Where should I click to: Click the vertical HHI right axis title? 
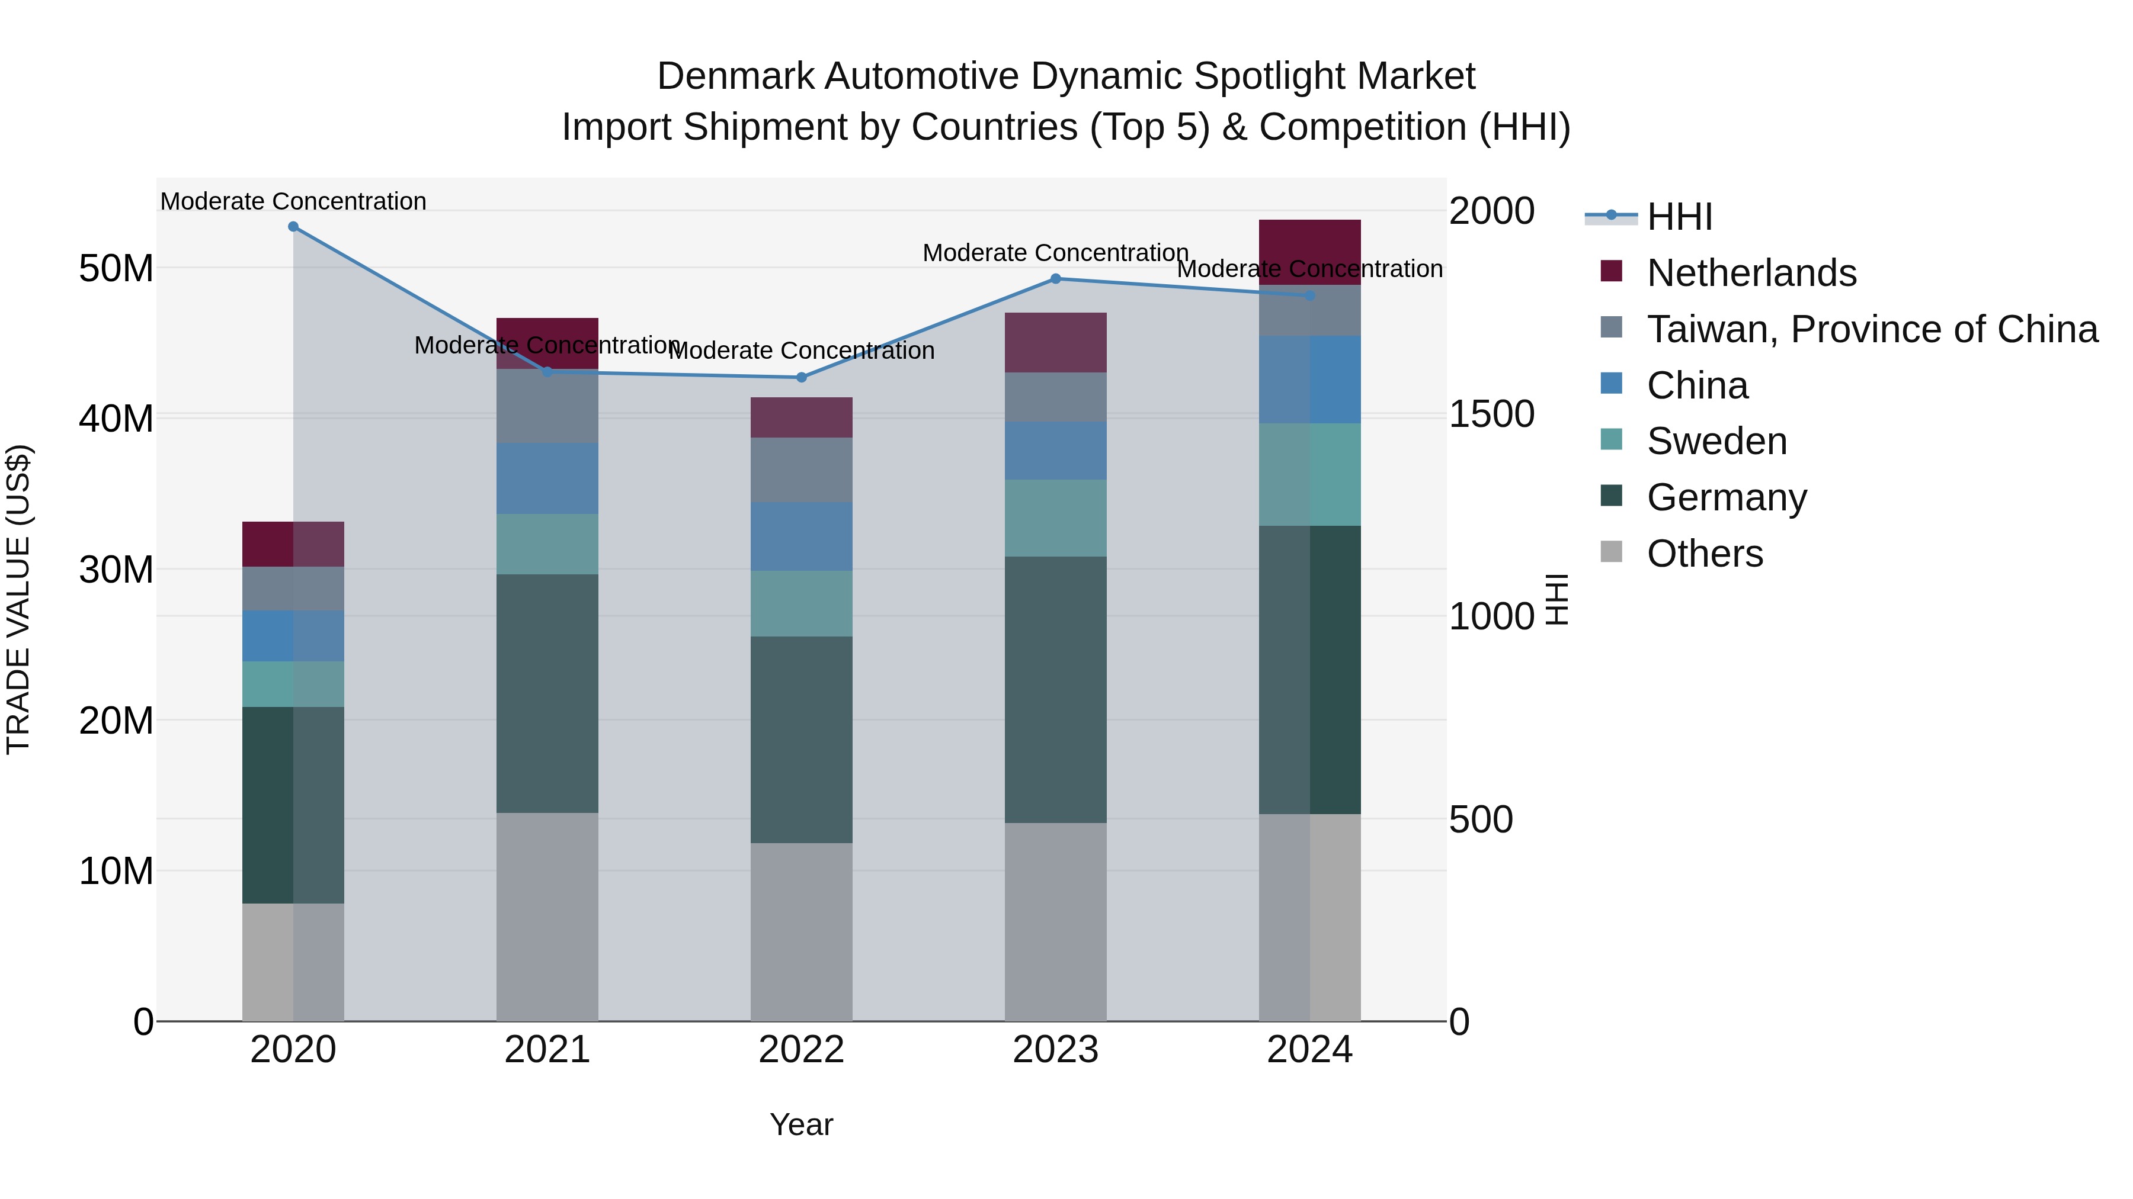point(1558,599)
